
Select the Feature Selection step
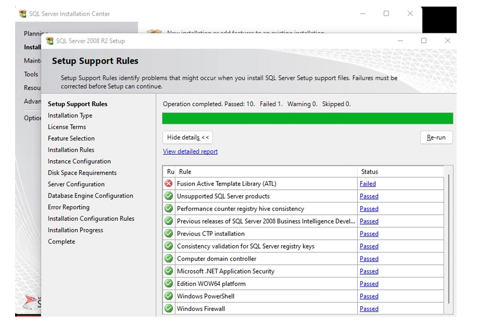pos(71,138)
